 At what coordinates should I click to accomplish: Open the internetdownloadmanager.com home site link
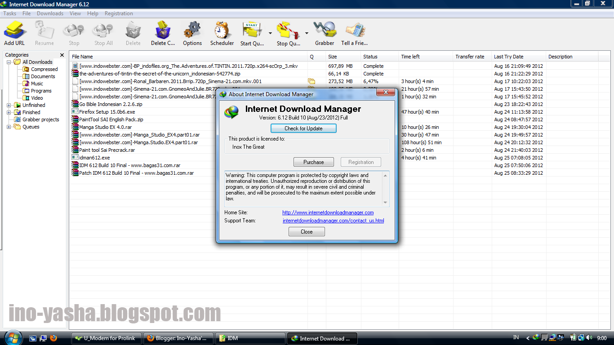tap(328, 212)
